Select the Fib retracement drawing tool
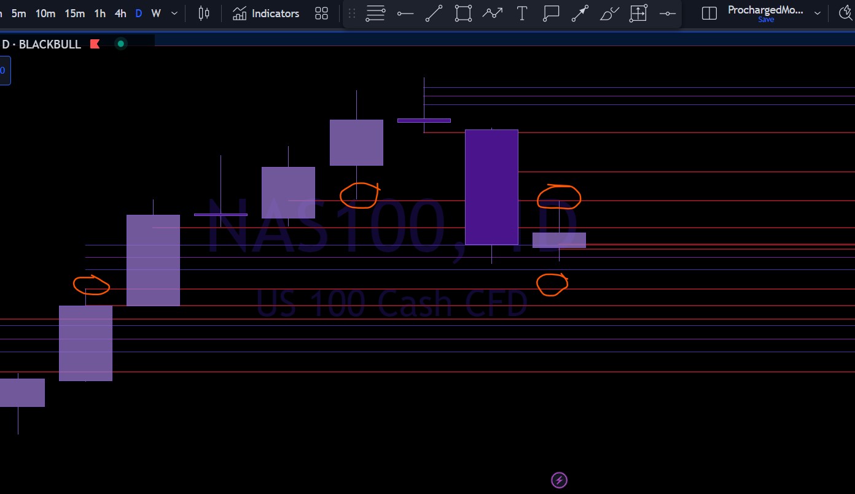Viewport: 855px width, 494px height. (375, 14)
